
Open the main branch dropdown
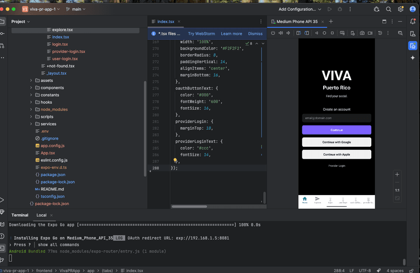[x=76, y=9]
